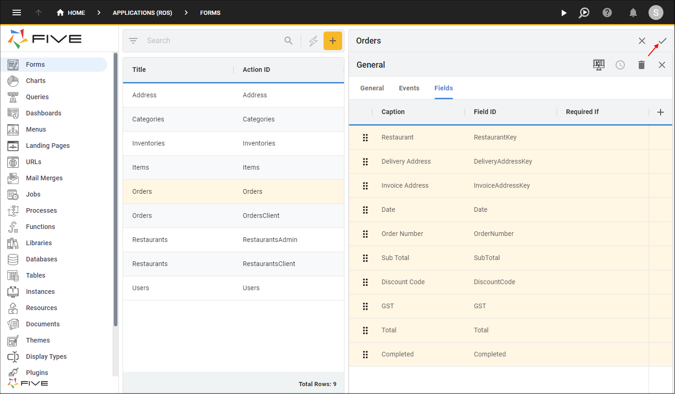Open the hamburger menu
The image size is (675, 394).
17,13
